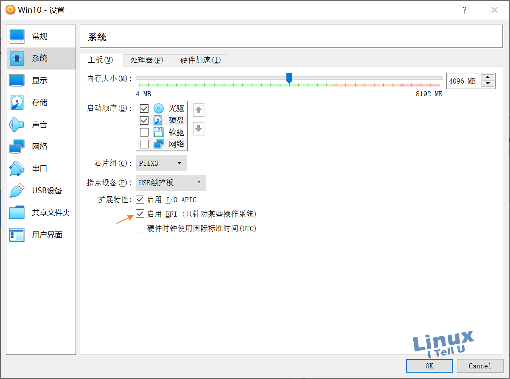
Task: Select the 显示 label in sidebar
Action: [40, 81]
